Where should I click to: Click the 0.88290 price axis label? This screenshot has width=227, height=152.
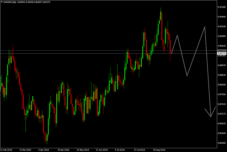(x=222, y=85)
